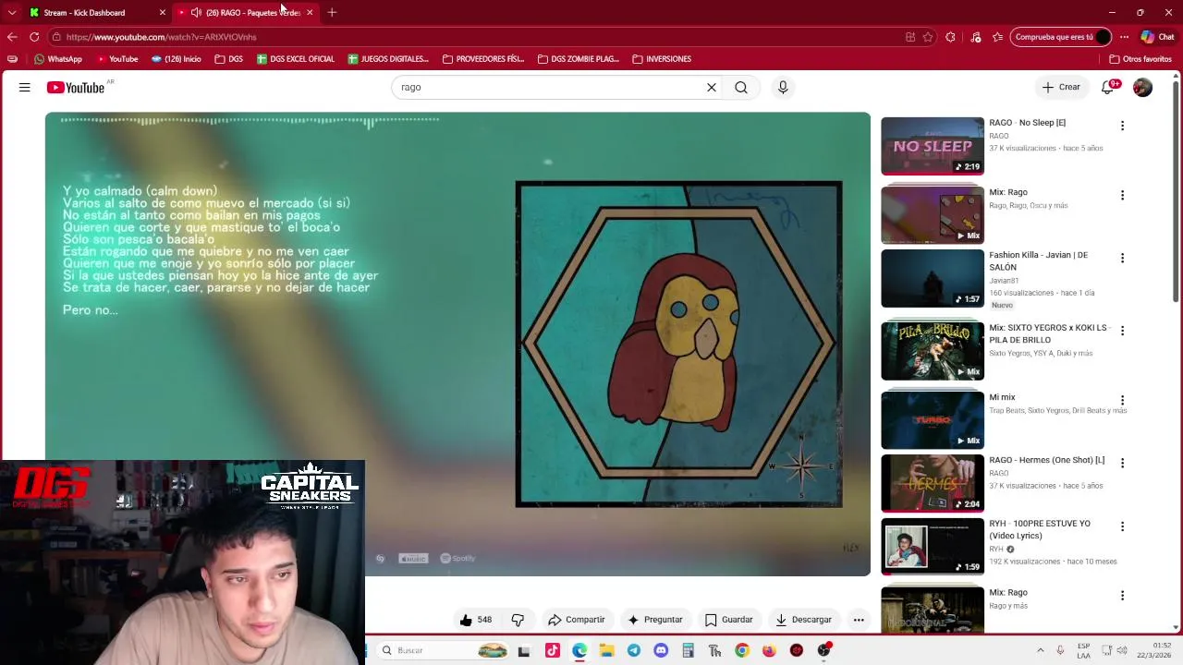This screenshot has width=1183, height=665.
Task: Clear the search text with the X
Action: [712, 87]
